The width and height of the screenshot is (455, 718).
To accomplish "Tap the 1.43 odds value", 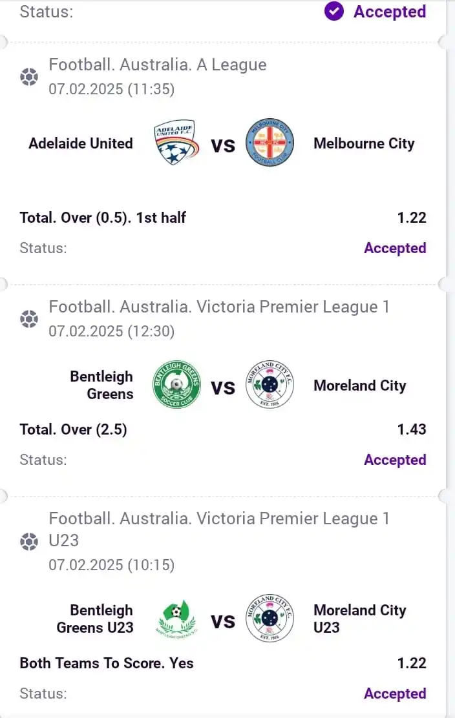I will click(x=412, y=429).
